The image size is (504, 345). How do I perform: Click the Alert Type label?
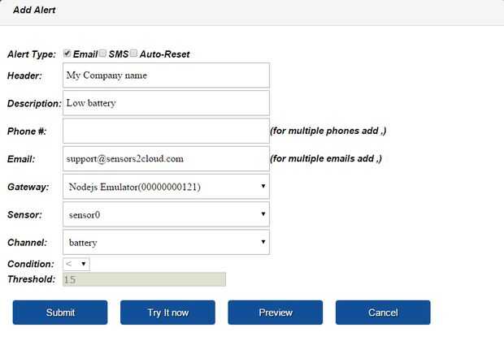pos(32,54)
